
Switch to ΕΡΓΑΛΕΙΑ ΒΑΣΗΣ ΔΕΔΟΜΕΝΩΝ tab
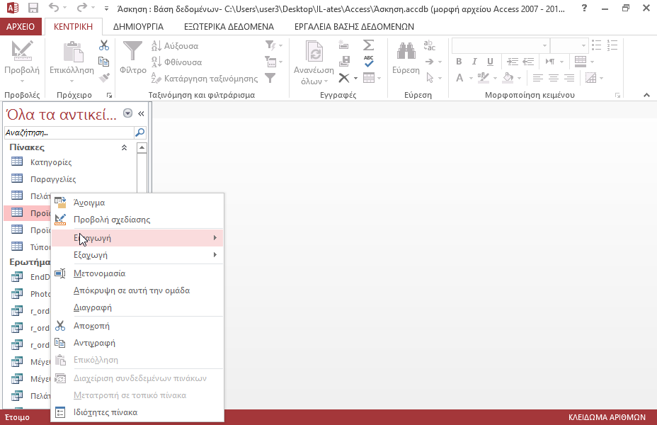[x=354, y=27]
